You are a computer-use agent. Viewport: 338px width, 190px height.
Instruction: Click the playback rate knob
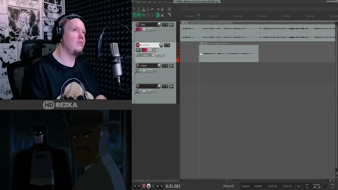(325, 186)
